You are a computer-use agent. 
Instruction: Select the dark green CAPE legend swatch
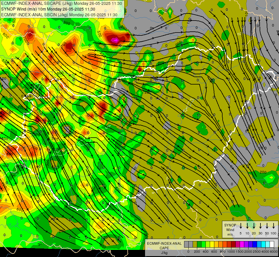(199, 244)
